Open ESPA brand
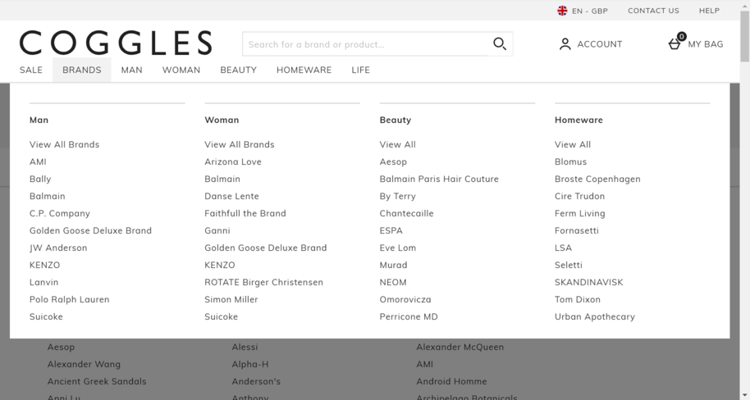The image size is (750, 400). coord(391,230)
